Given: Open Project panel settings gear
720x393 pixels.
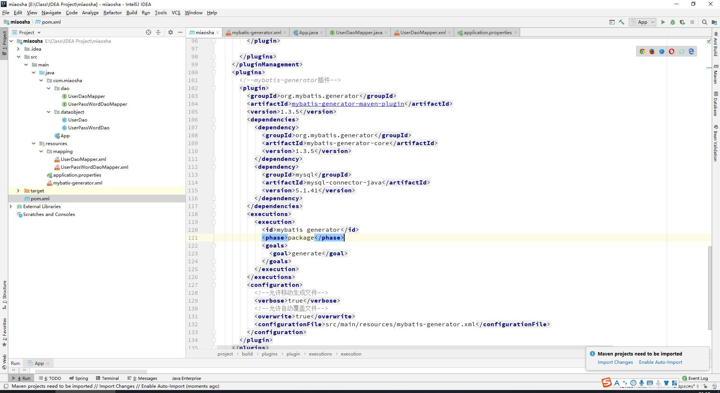Looking at the screenshot, I should coord(171,33).
